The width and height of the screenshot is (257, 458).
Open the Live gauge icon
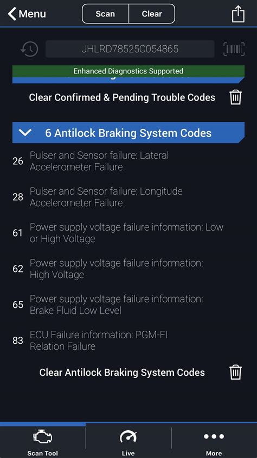point(128,437)
